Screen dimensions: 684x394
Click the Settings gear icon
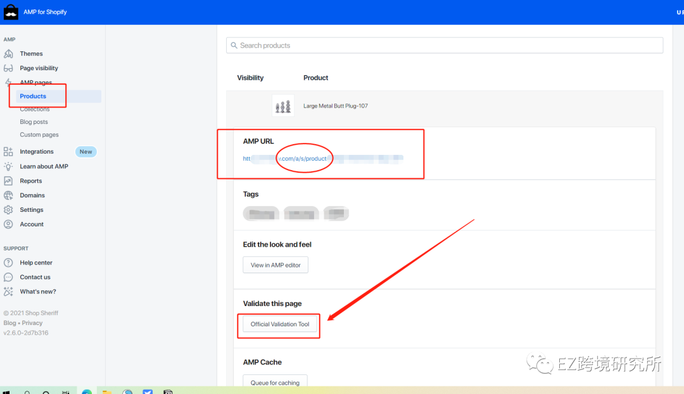coord(8,210)
